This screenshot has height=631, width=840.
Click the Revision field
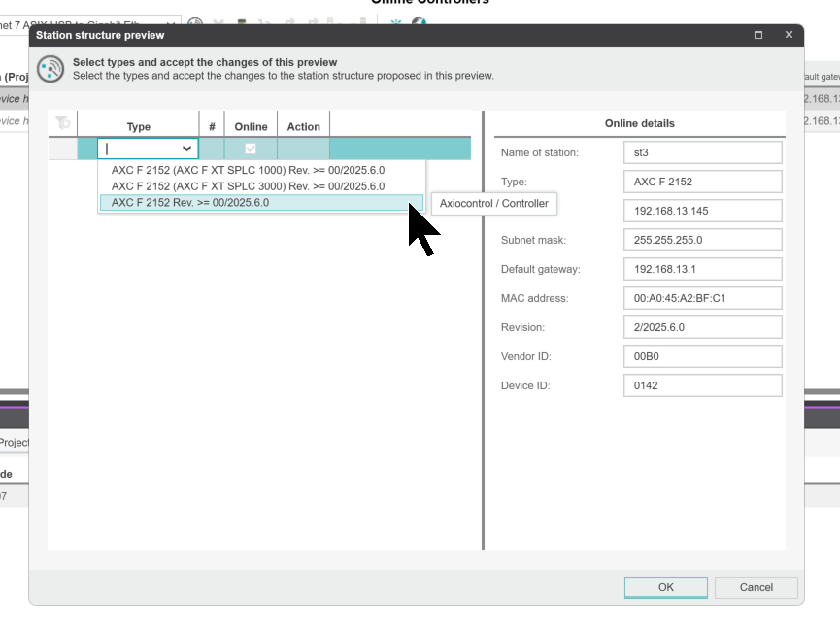(x=702, y=327)
